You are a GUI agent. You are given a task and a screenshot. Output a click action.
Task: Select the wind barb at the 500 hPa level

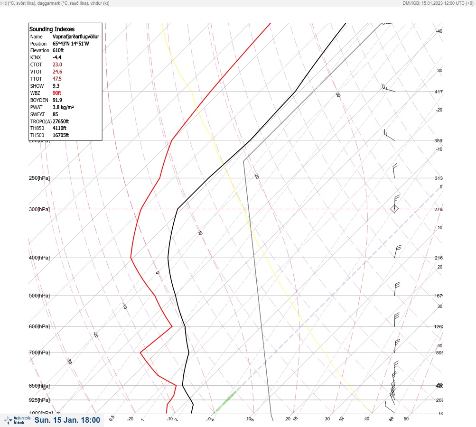tap(397, 289)
